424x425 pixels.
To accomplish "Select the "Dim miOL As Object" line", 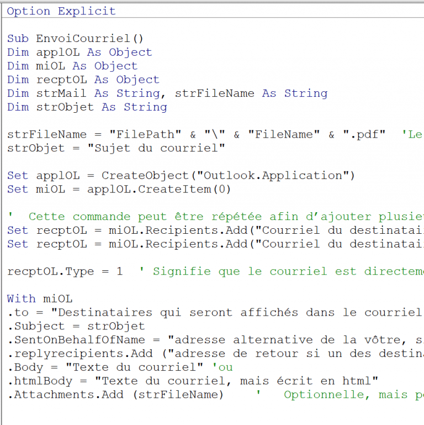I will pos(72,66).
